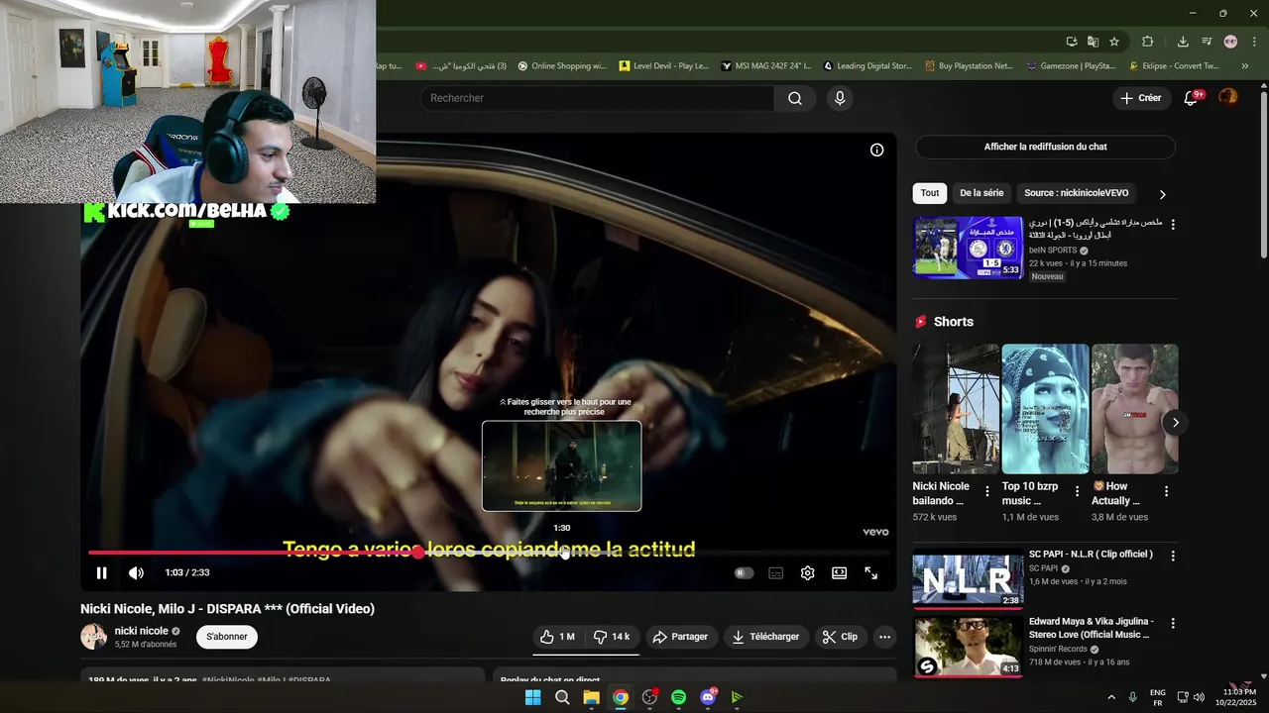Open options for SC PAPI video

pyautogui.click(x=1173, y=557)
